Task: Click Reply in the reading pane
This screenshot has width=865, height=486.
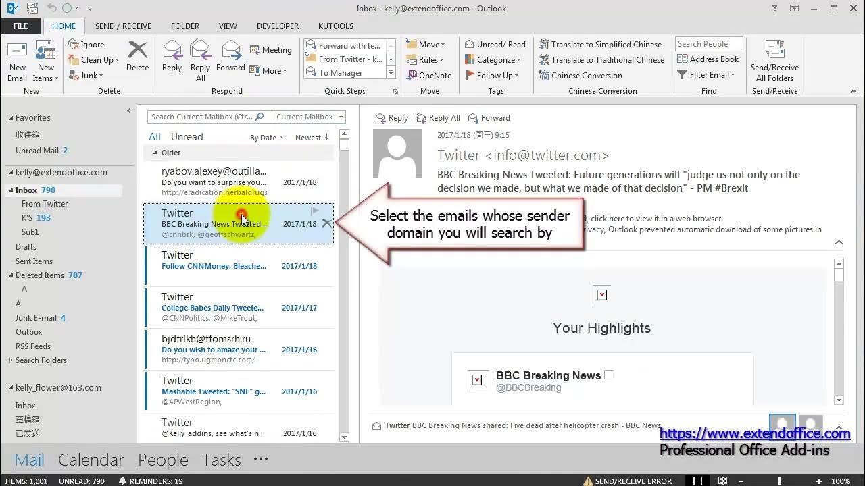Action: (x=391, y=118)
